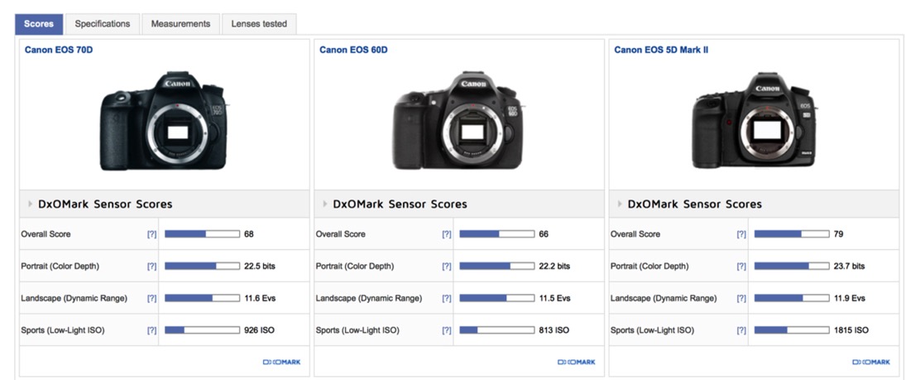
Task: Click Sports (Low-Light ISO) label under EOS 70D
Action: click(63, 330)
